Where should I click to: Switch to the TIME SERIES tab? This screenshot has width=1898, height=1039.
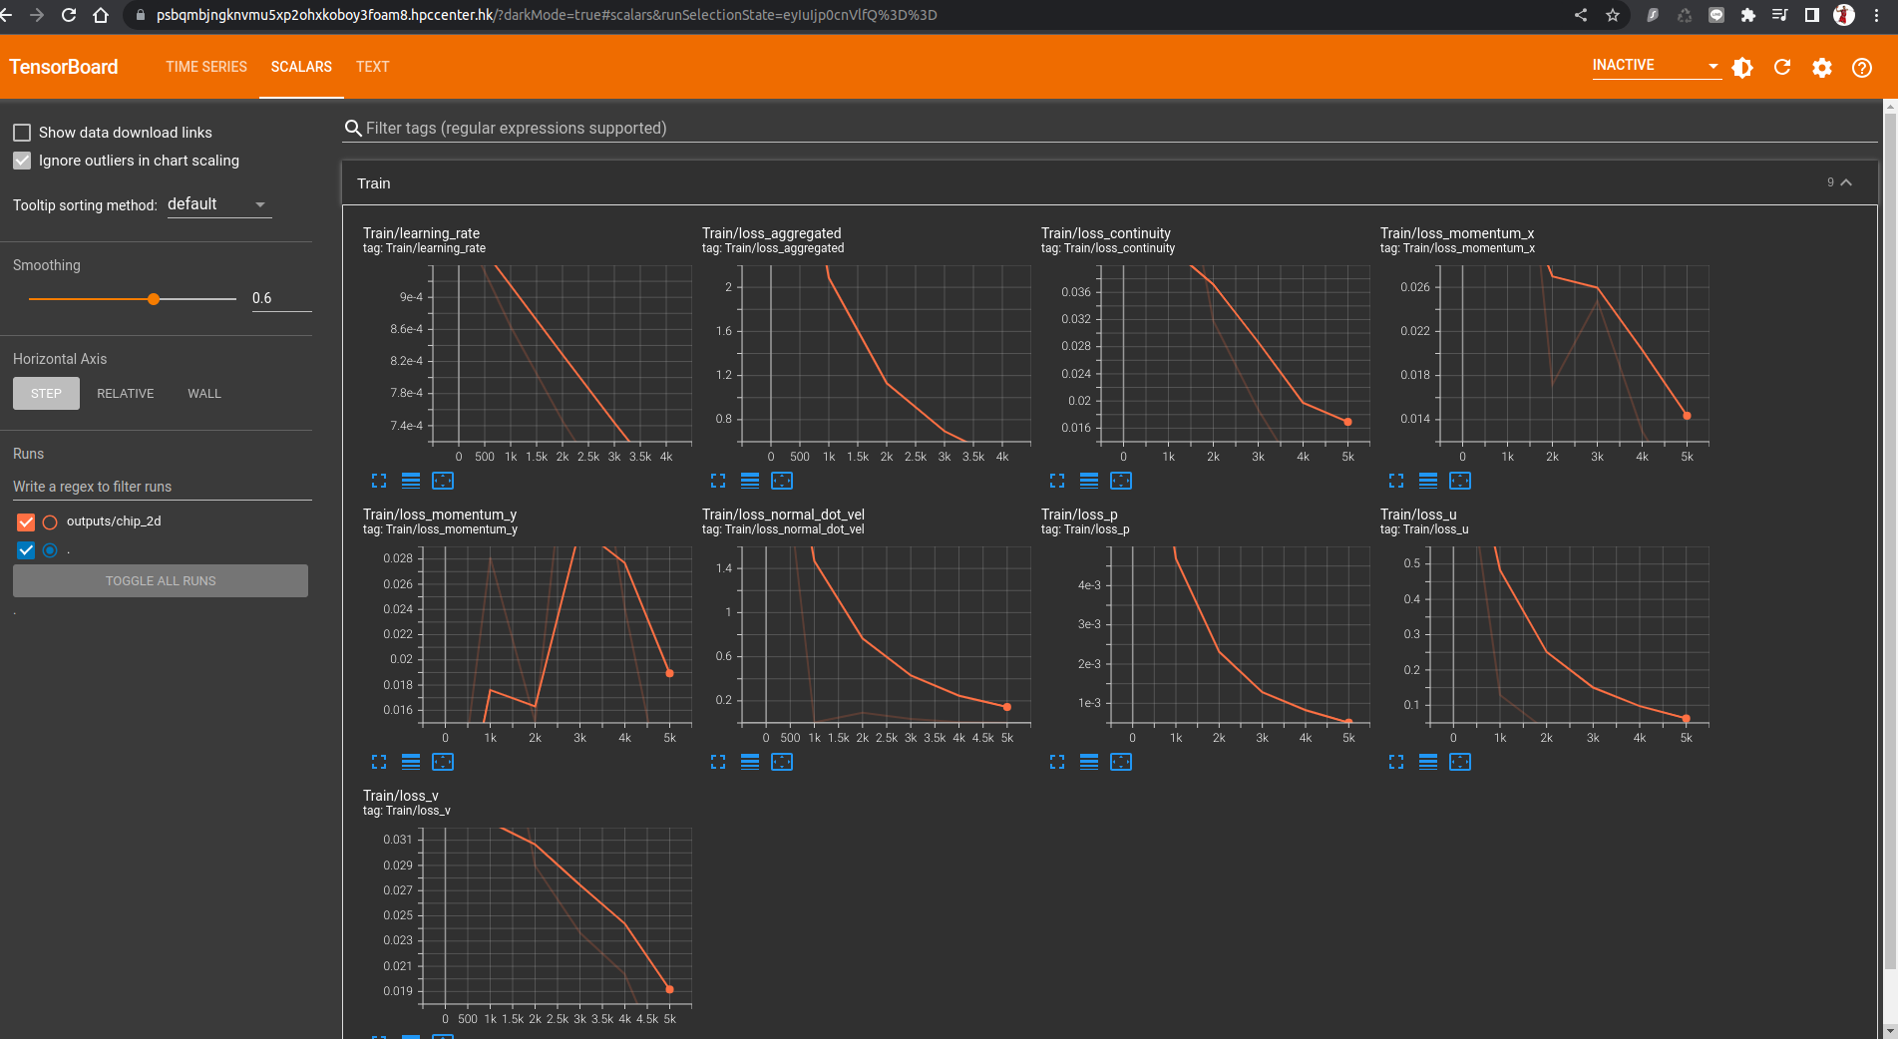[206, 67]
